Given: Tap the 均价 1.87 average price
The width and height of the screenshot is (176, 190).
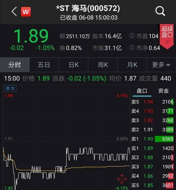Looking at the screenshot, I should [123, 79].
